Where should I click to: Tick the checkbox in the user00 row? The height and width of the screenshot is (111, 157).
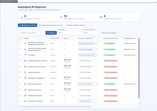pos(20,95)
